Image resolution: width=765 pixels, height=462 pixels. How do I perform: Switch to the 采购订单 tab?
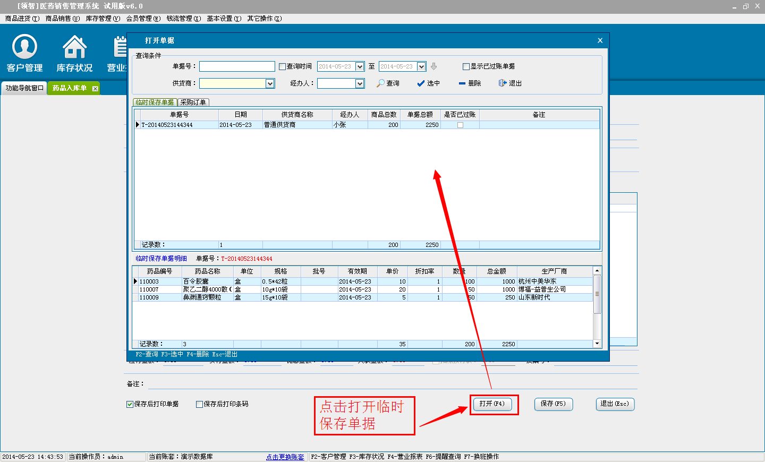tap(193, 102)
